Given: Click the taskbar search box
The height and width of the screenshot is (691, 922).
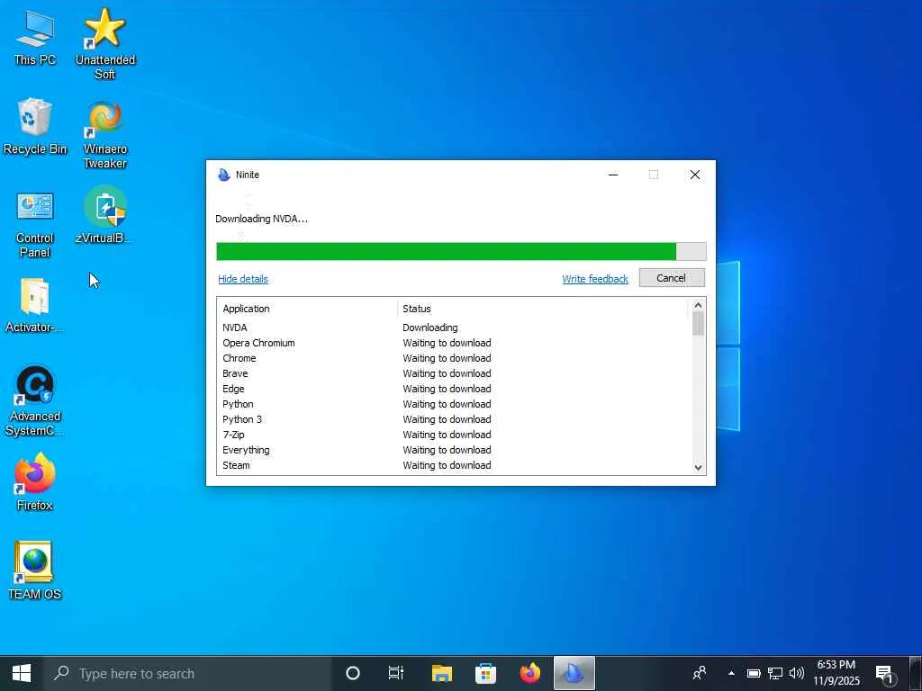Looking at the screenshot, I should (188, 673).
